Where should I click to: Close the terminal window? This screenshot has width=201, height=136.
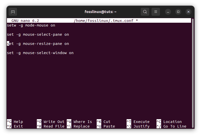pos(188,12)
